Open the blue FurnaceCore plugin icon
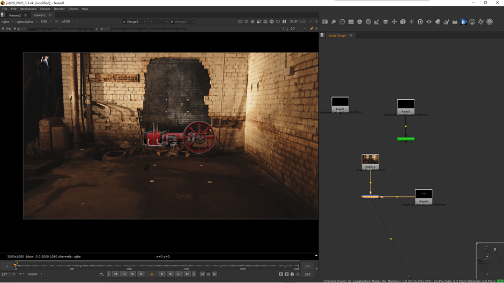 [463, 22]
